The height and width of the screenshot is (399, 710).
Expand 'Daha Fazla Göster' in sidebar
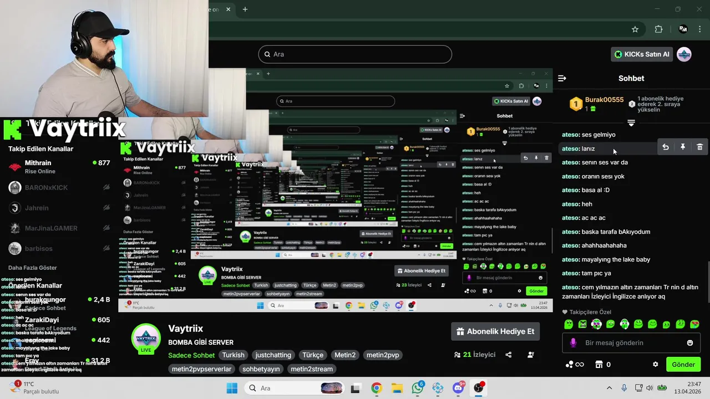coord(33,267)
